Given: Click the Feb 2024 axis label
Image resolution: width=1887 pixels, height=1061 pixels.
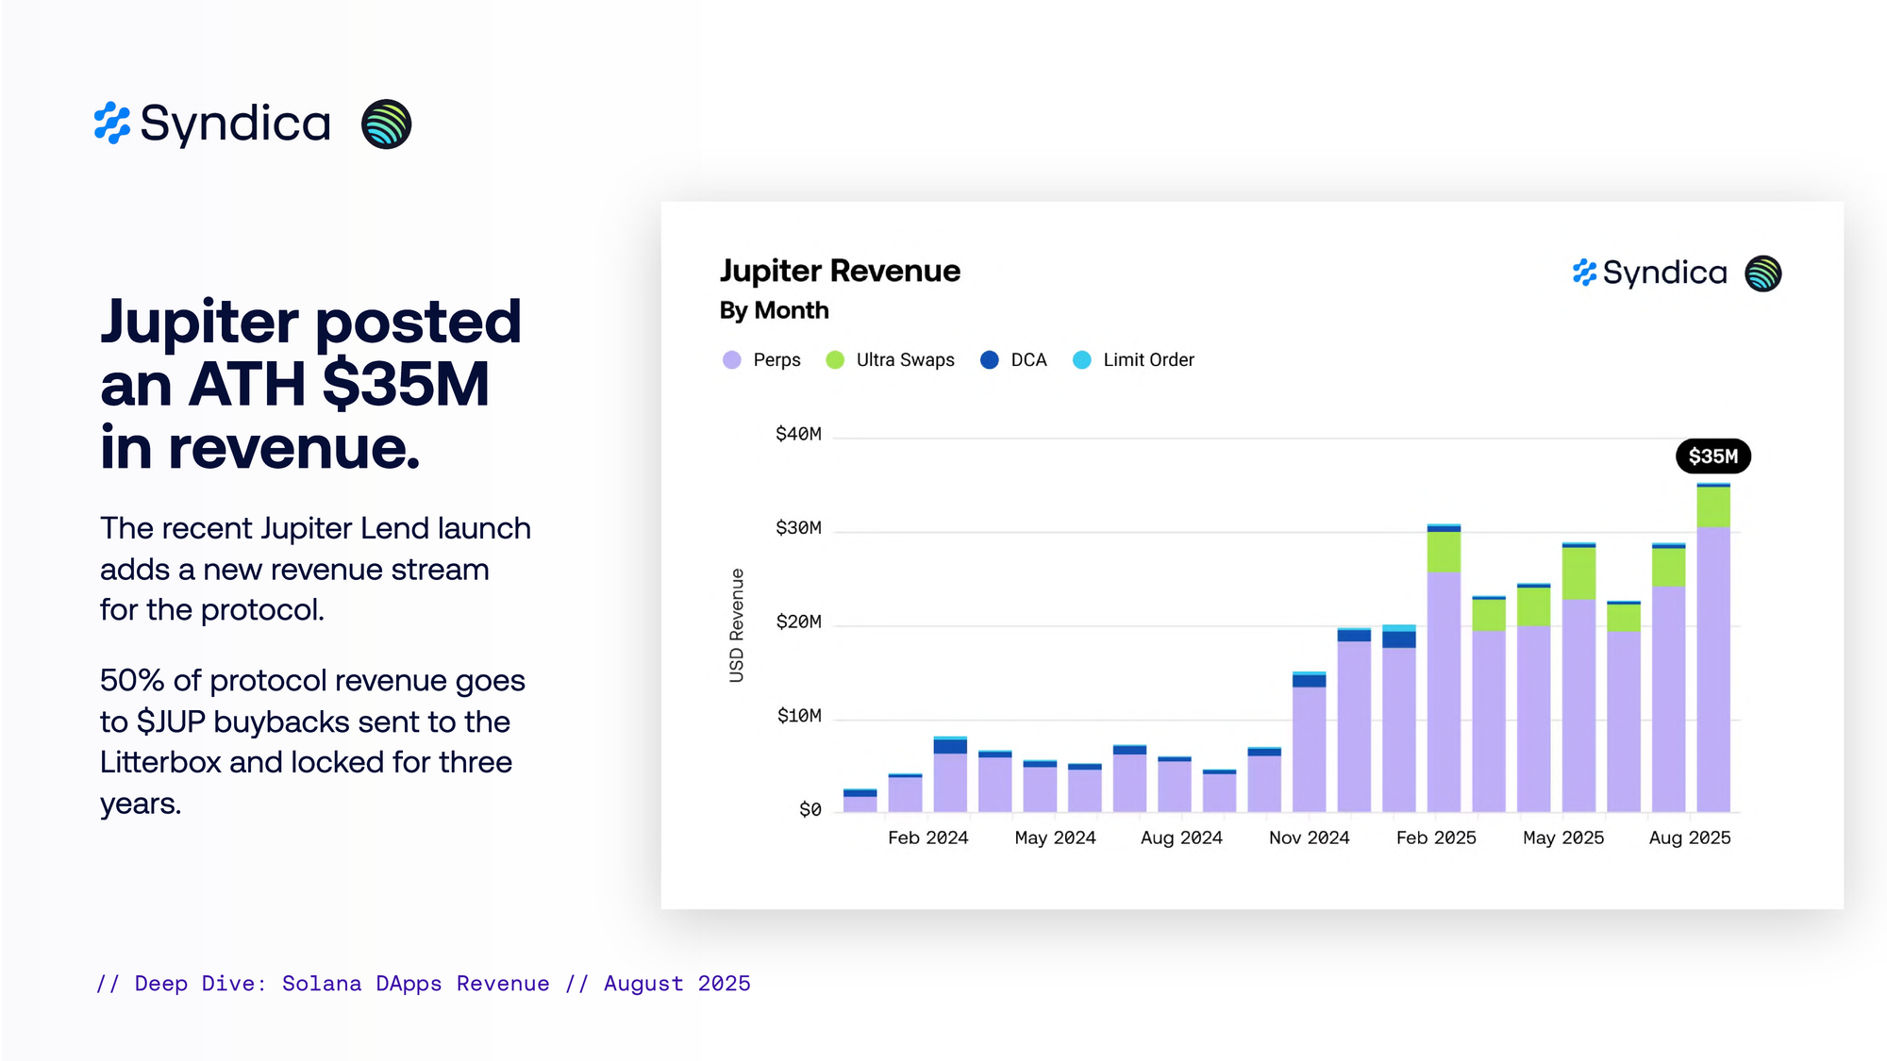Looking at the screenshot, I should [x=927, y=837].
